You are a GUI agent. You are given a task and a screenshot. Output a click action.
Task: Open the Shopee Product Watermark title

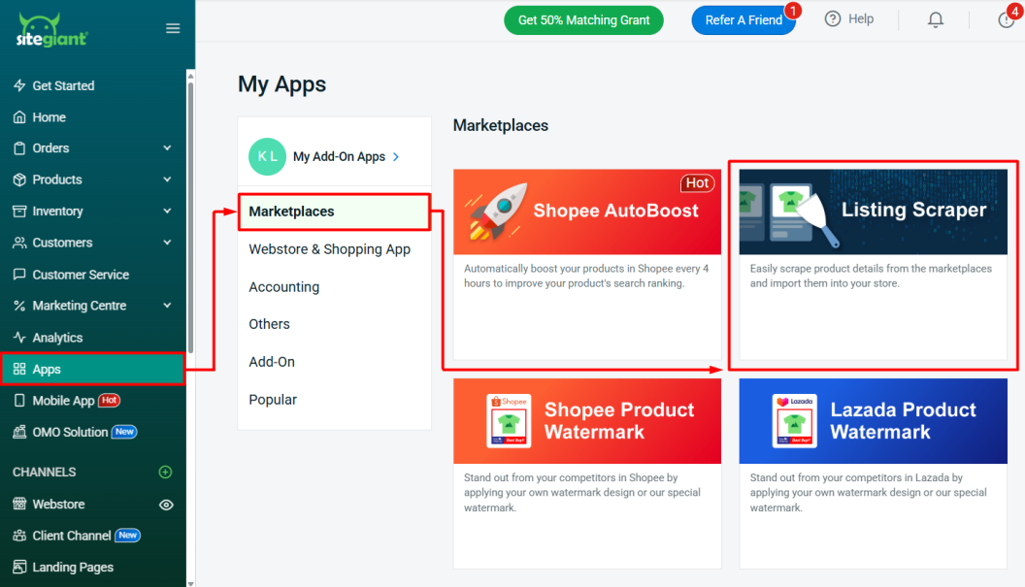(619, 421)
